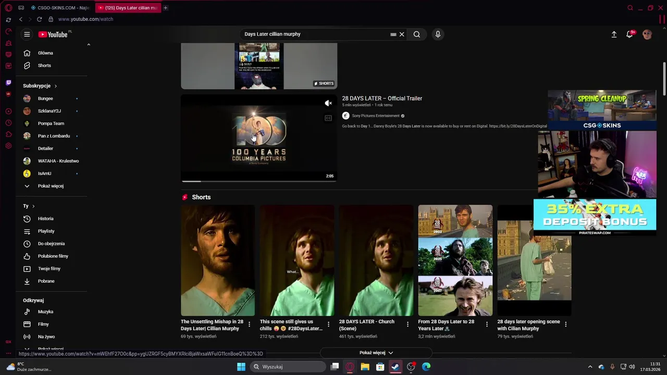Screen dimensions: 667x375
Task: Switch to the CSGO-SKINS.COM browser tab
Action: [x=60, y=8]
